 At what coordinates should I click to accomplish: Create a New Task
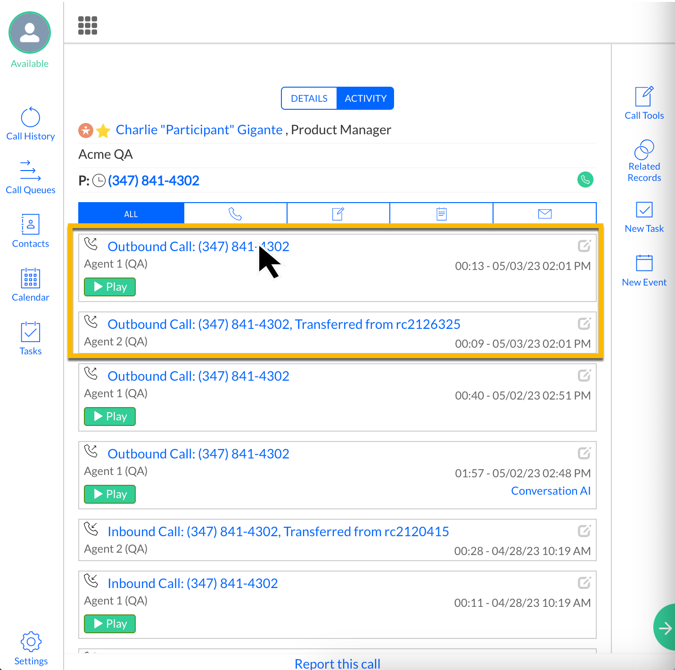pyautogui.click(x=644, y=217)
